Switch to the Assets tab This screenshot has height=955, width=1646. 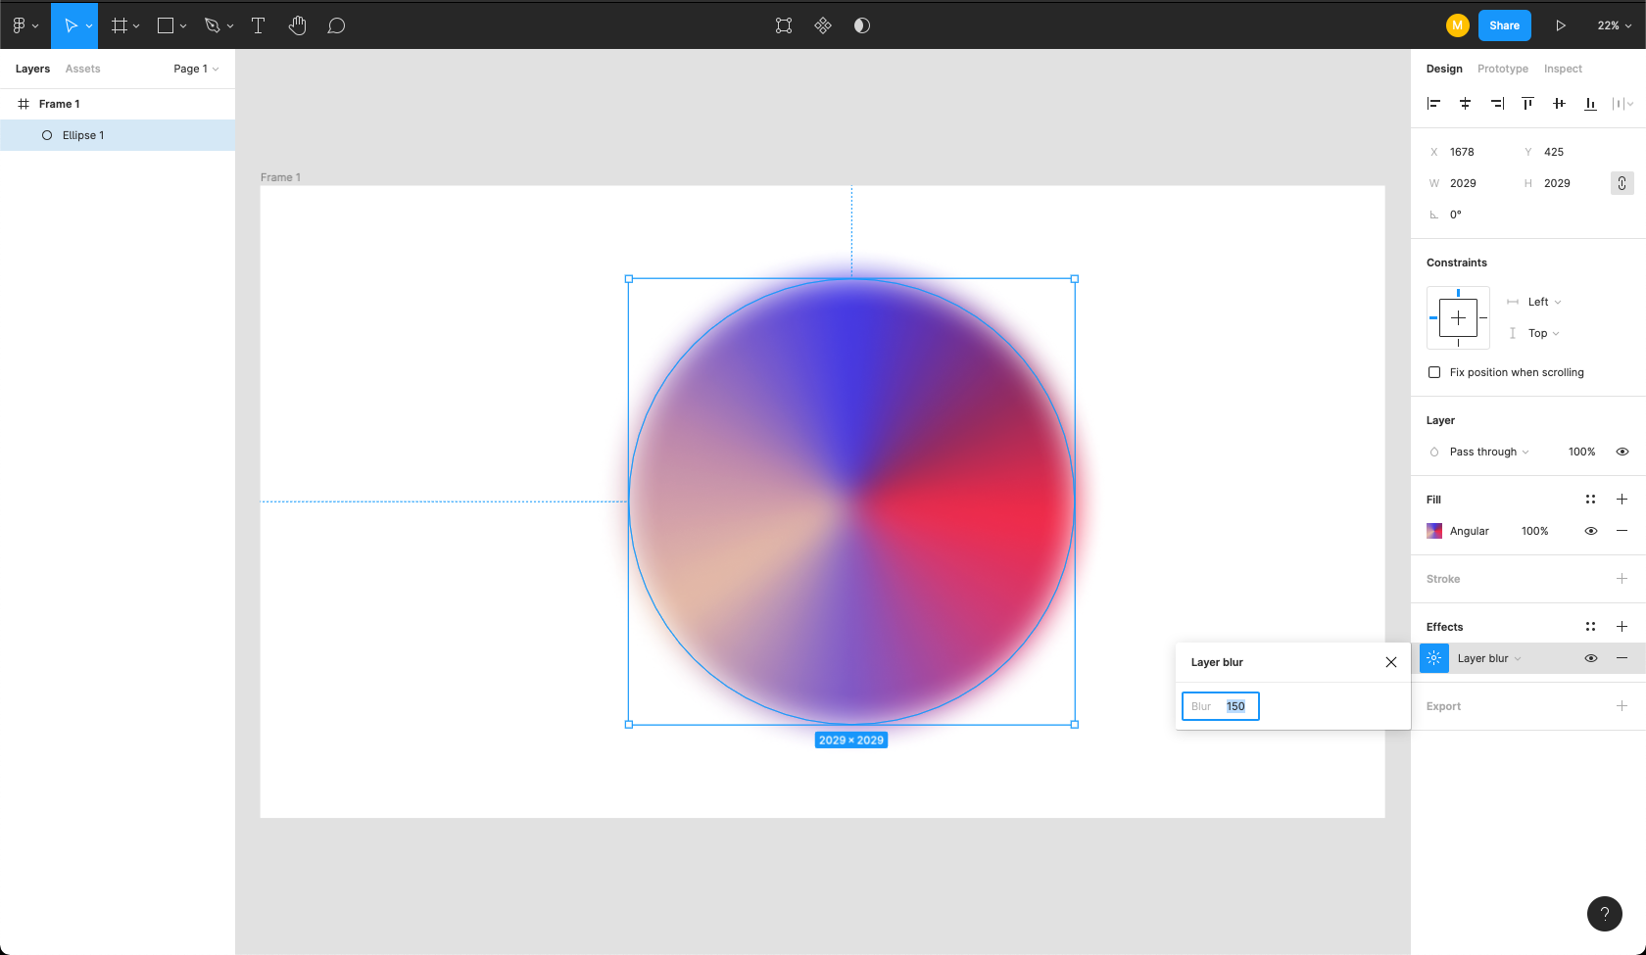pyautogui.click(x=82, y=69)
